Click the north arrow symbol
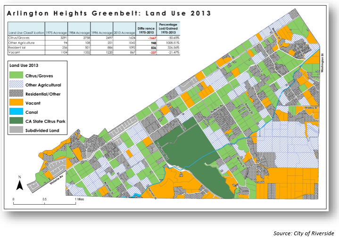 tap(19, 183)
